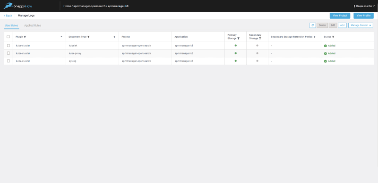Go Back to previous page
This screenshot has height=183, width=378.
point(8,16)
